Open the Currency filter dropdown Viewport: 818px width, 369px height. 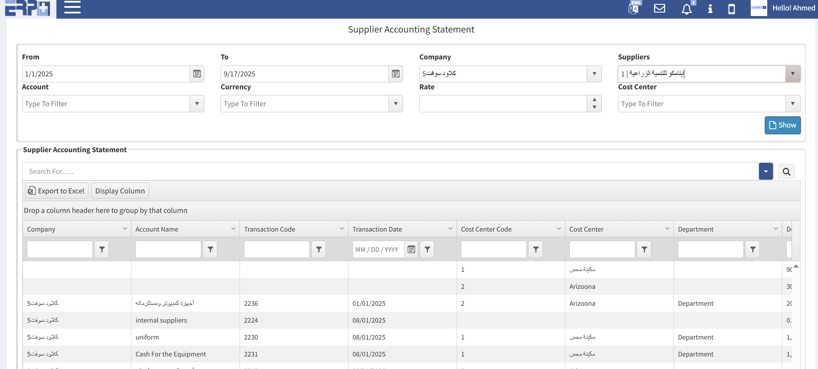396,104
